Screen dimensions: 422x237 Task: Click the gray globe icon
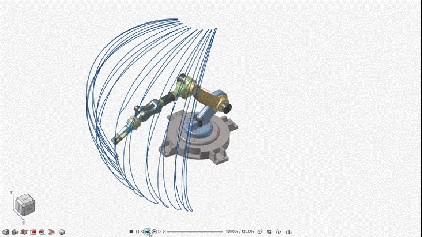pos(62,232)
